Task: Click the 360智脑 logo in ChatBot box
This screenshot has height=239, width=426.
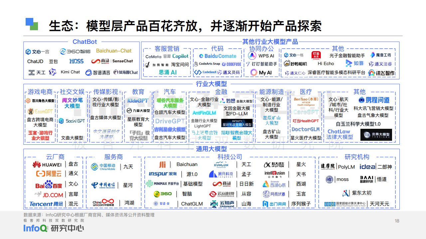Action: click(x=75, y=51)
